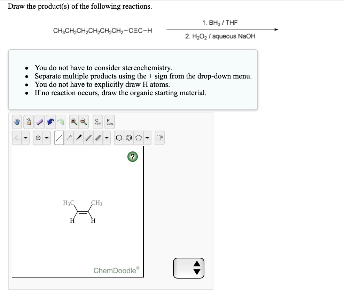Image resolution: width=344 pixels, height=298 pixels.
Task: Zoom in on the drawing canvas
Action: (74, 122)
